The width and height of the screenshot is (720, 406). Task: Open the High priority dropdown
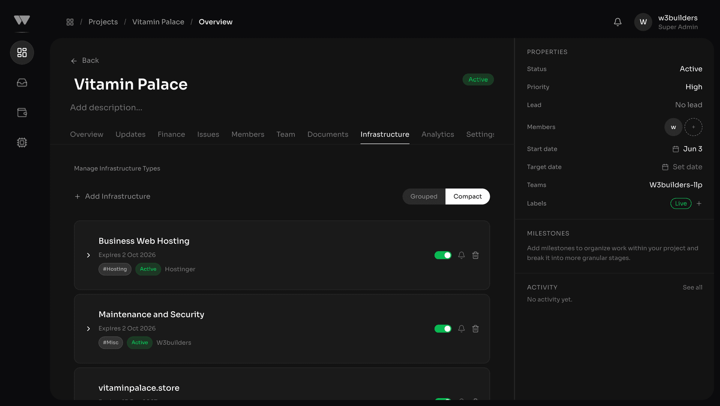coord(693,87)
